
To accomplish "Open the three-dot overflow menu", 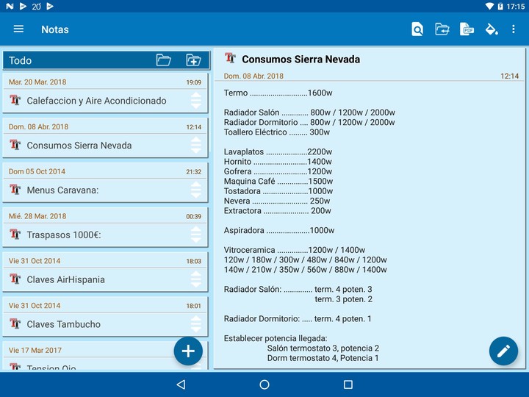I will pyautogui.click(x=513, y=29).
